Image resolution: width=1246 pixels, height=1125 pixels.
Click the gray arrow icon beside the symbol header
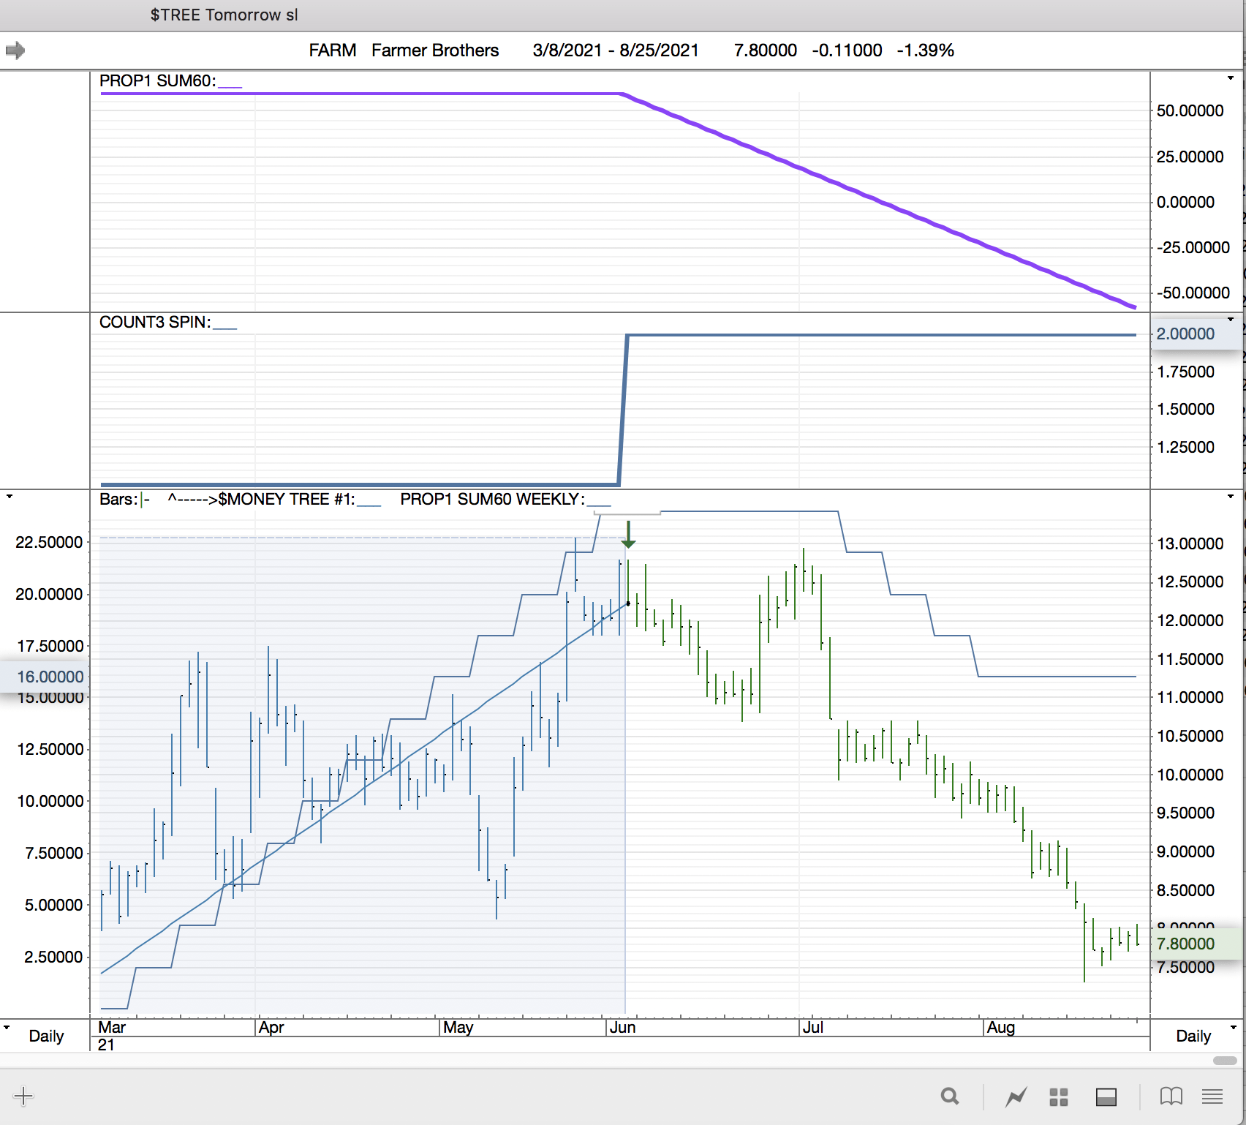point(15,50)
